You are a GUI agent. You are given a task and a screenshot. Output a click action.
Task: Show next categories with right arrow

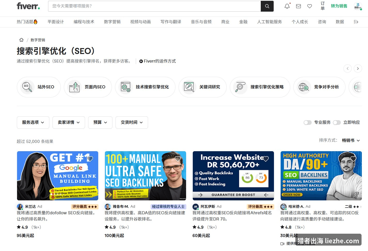[358, 68]
